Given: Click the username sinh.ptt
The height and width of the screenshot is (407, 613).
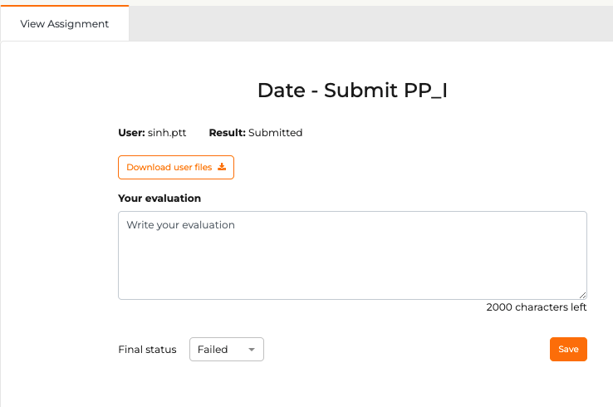Looking at the screenshot, I should coord(167,133).
